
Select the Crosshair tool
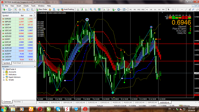click(x=173, y=9)
